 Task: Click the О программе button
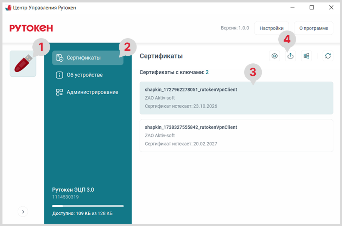click(313, 28)
